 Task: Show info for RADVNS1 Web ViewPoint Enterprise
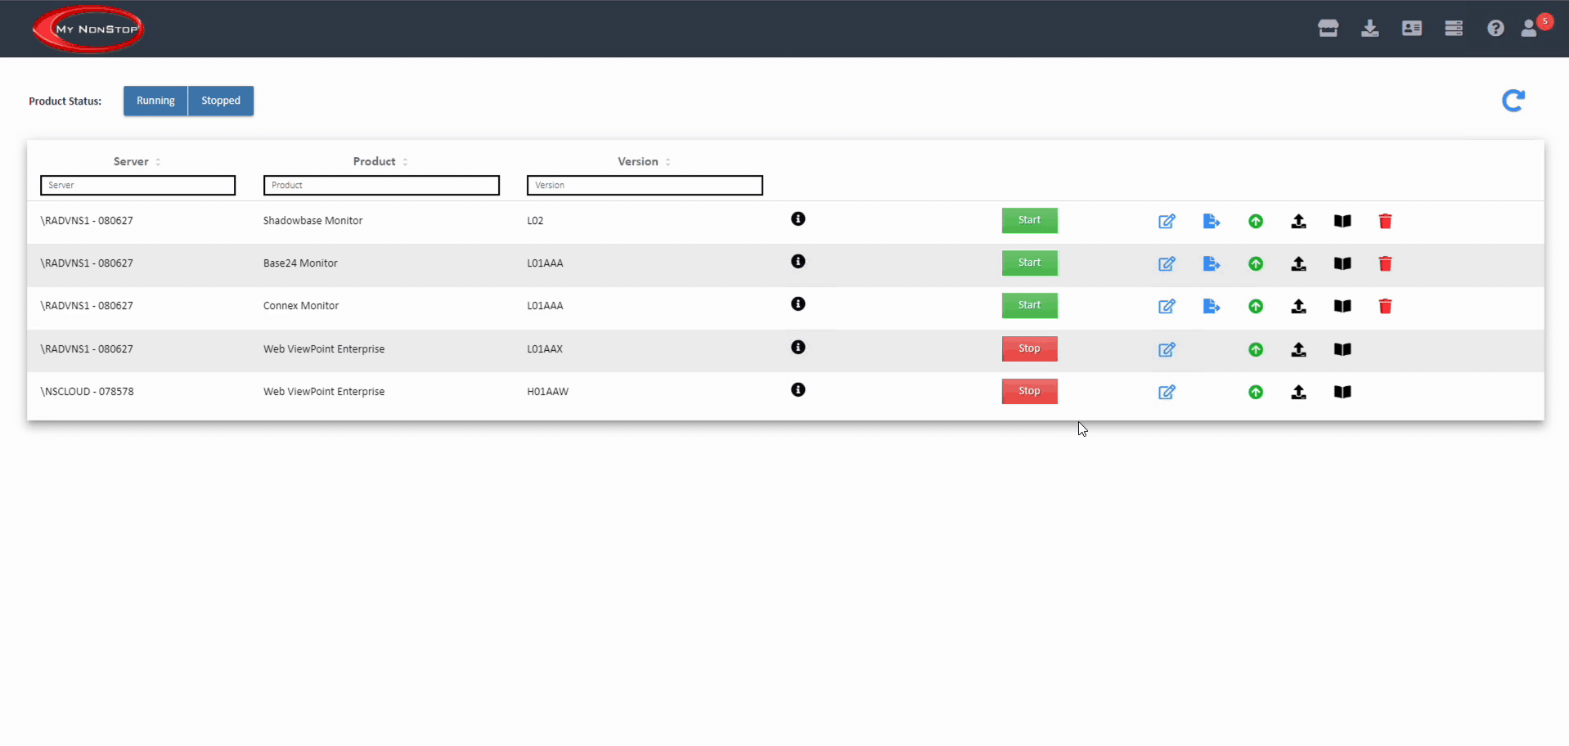pos(798,347)
